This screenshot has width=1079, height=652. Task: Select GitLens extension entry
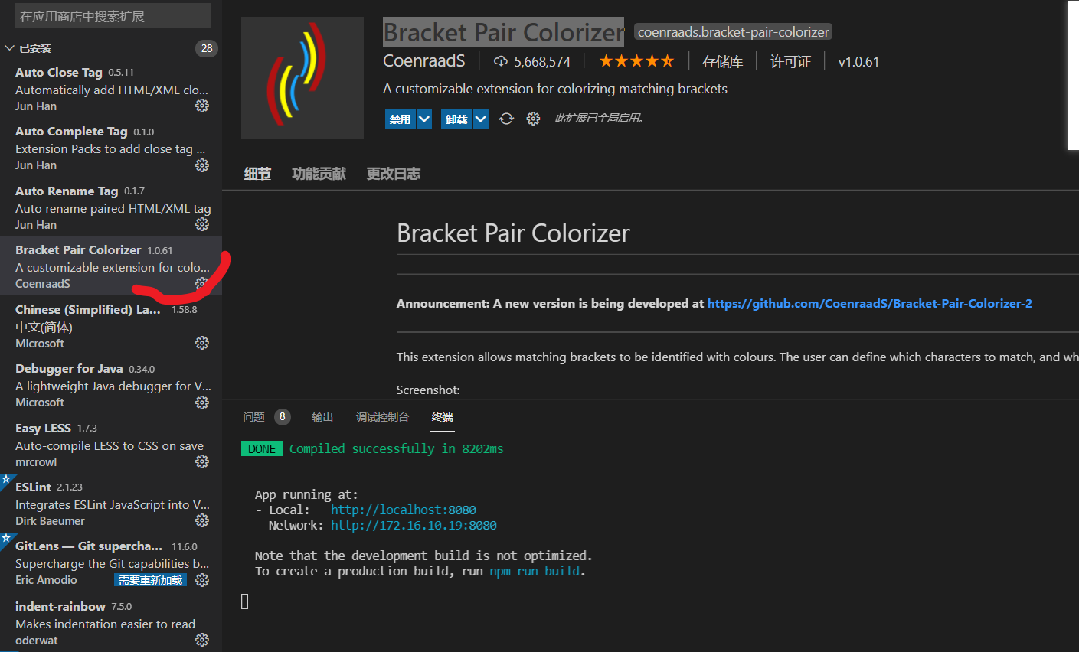coord(111,563)
